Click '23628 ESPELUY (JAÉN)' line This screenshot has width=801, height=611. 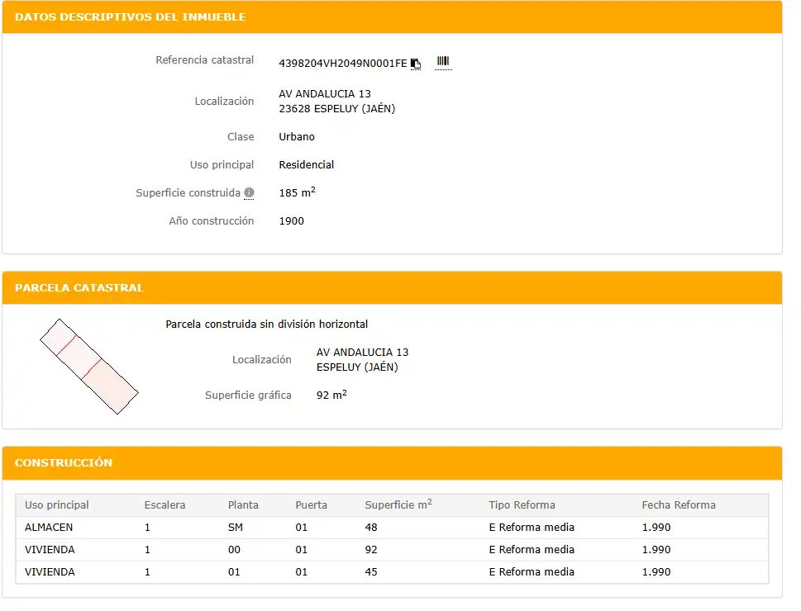point(336,109)
